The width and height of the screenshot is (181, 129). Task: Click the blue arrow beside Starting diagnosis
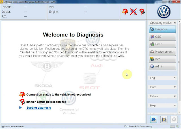pos(20,107)
